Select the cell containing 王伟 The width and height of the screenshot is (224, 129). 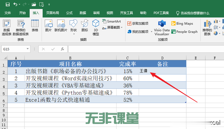(x=162, y=71)
